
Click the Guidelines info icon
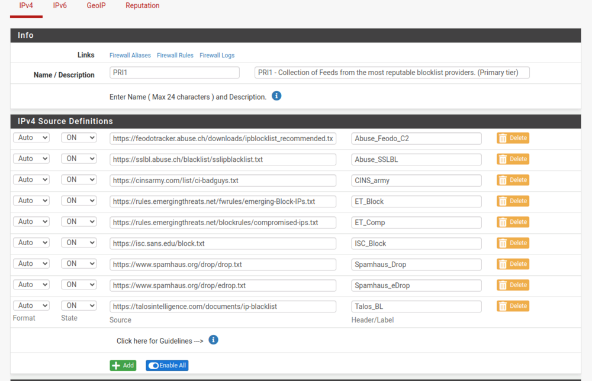[x=214, y=340]
